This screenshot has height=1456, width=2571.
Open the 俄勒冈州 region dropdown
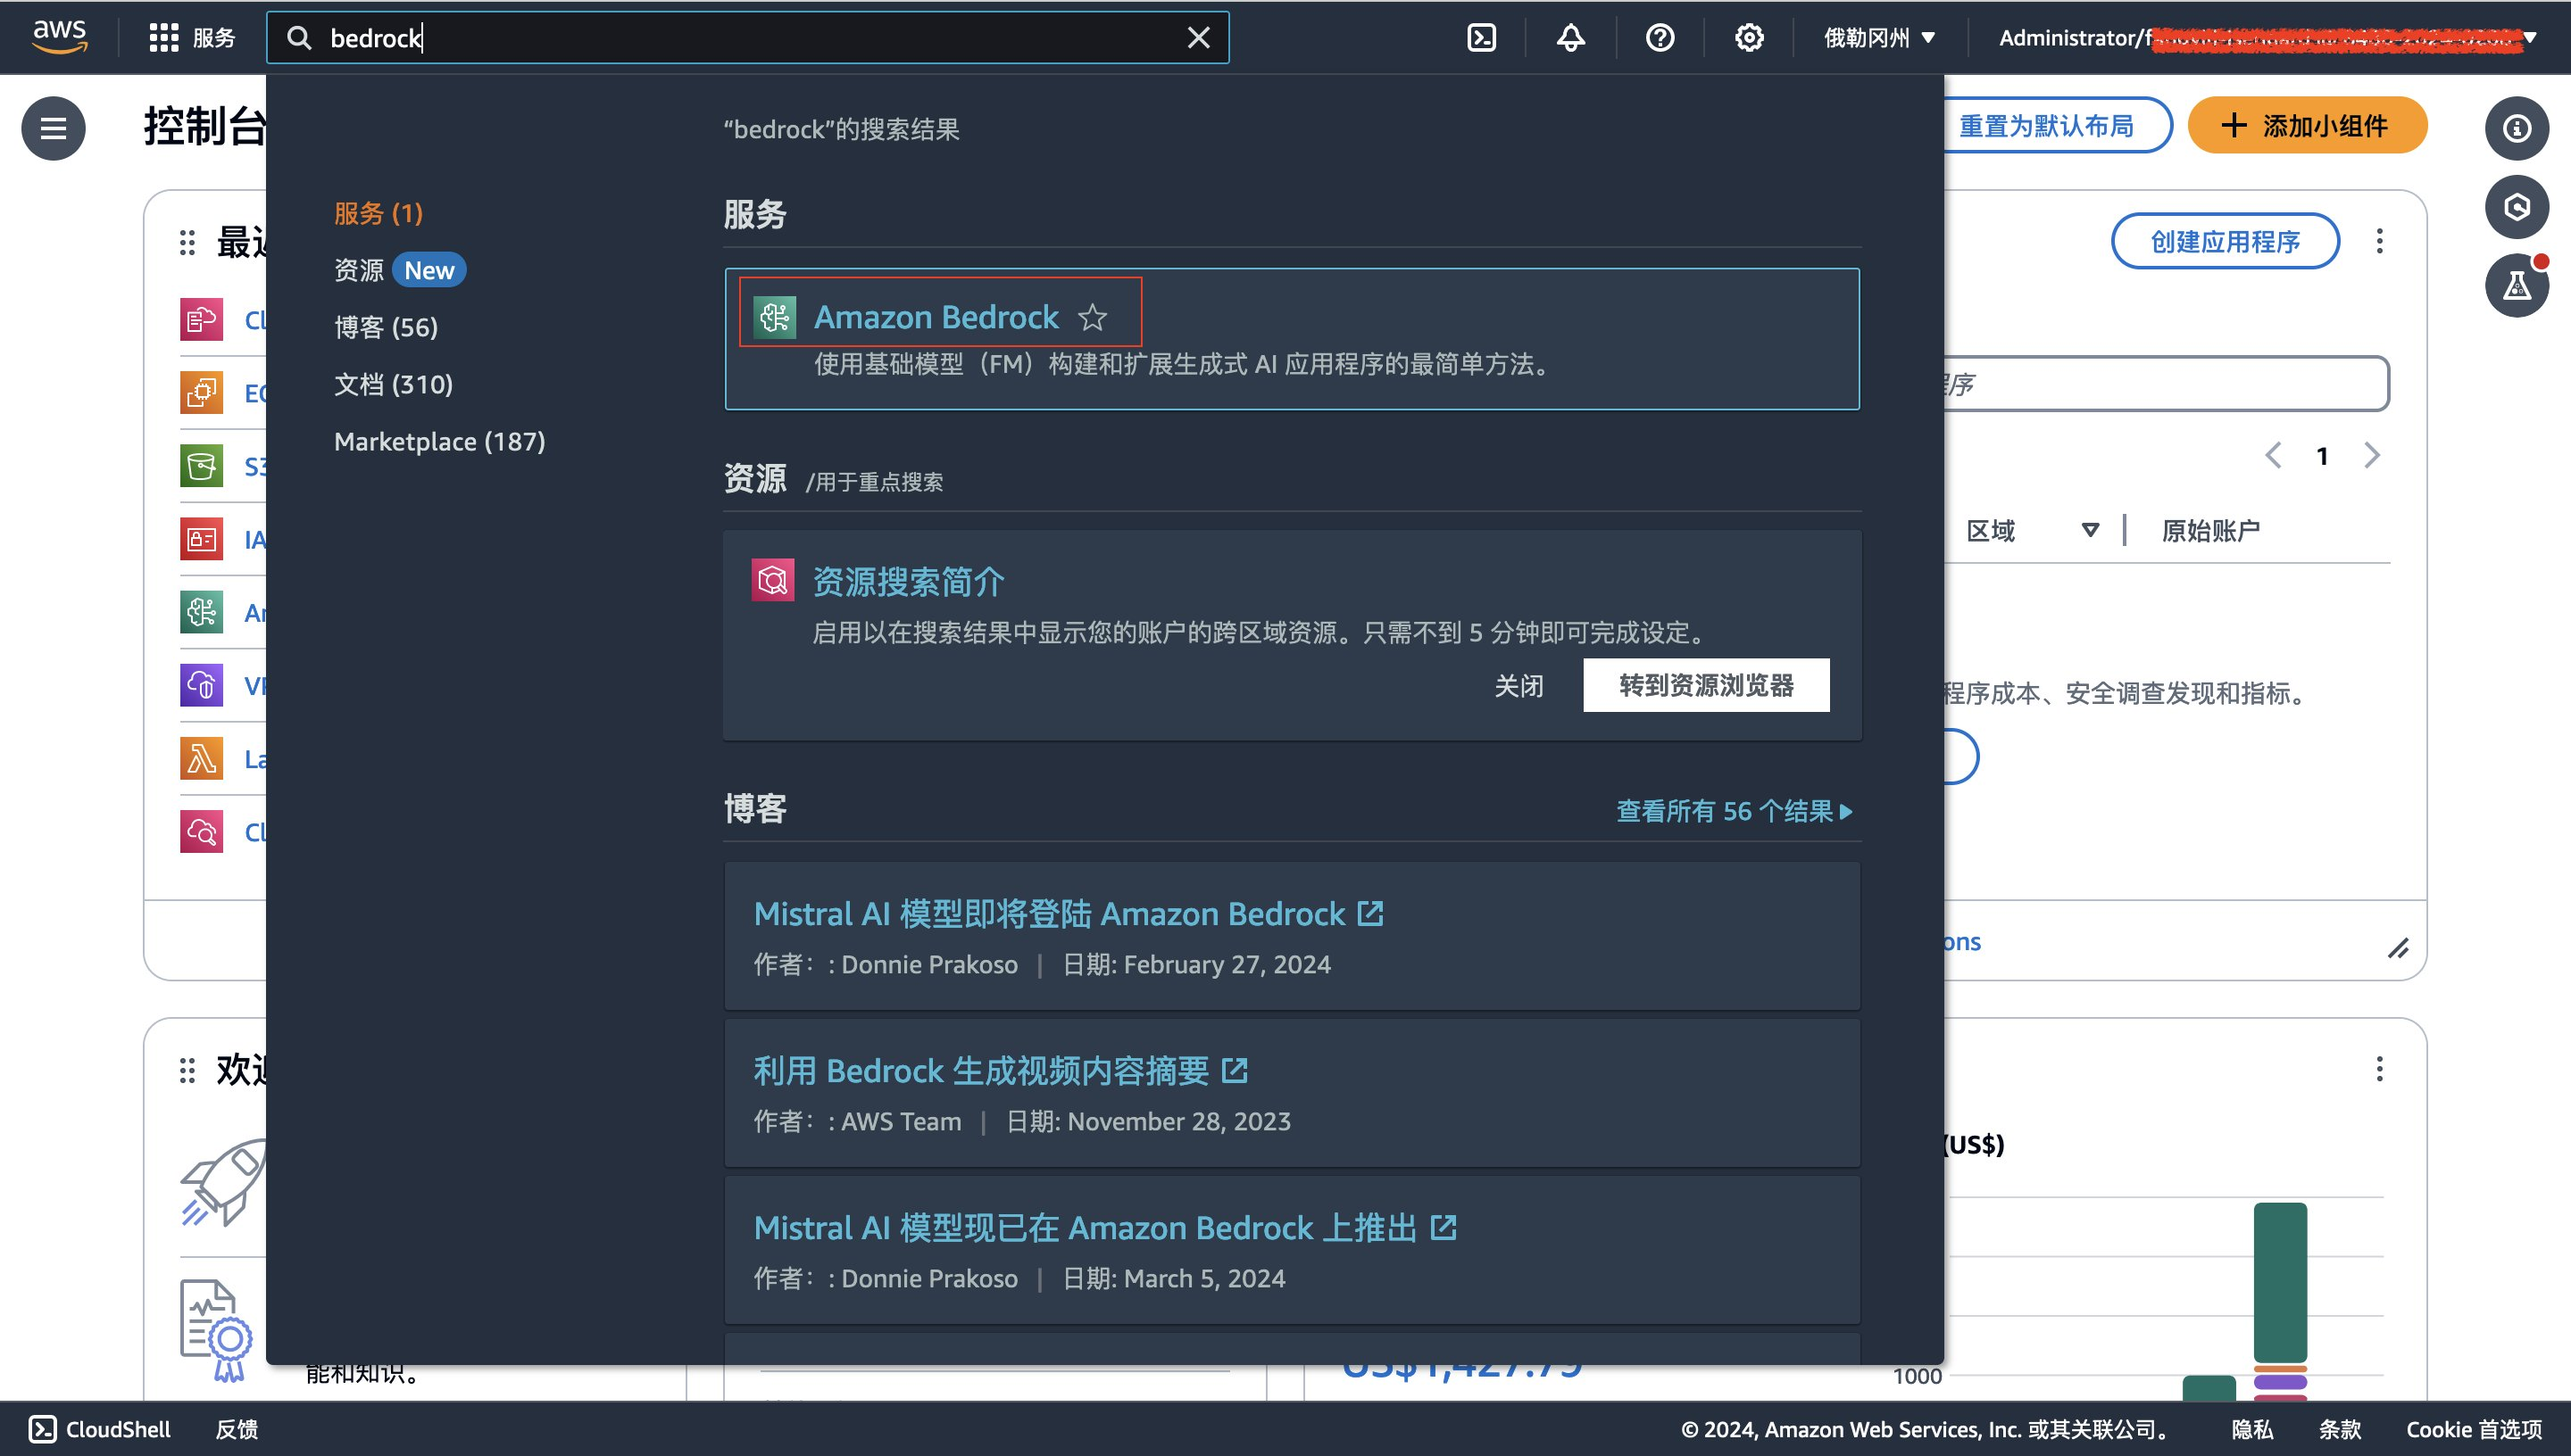(x=1879, y=38)
